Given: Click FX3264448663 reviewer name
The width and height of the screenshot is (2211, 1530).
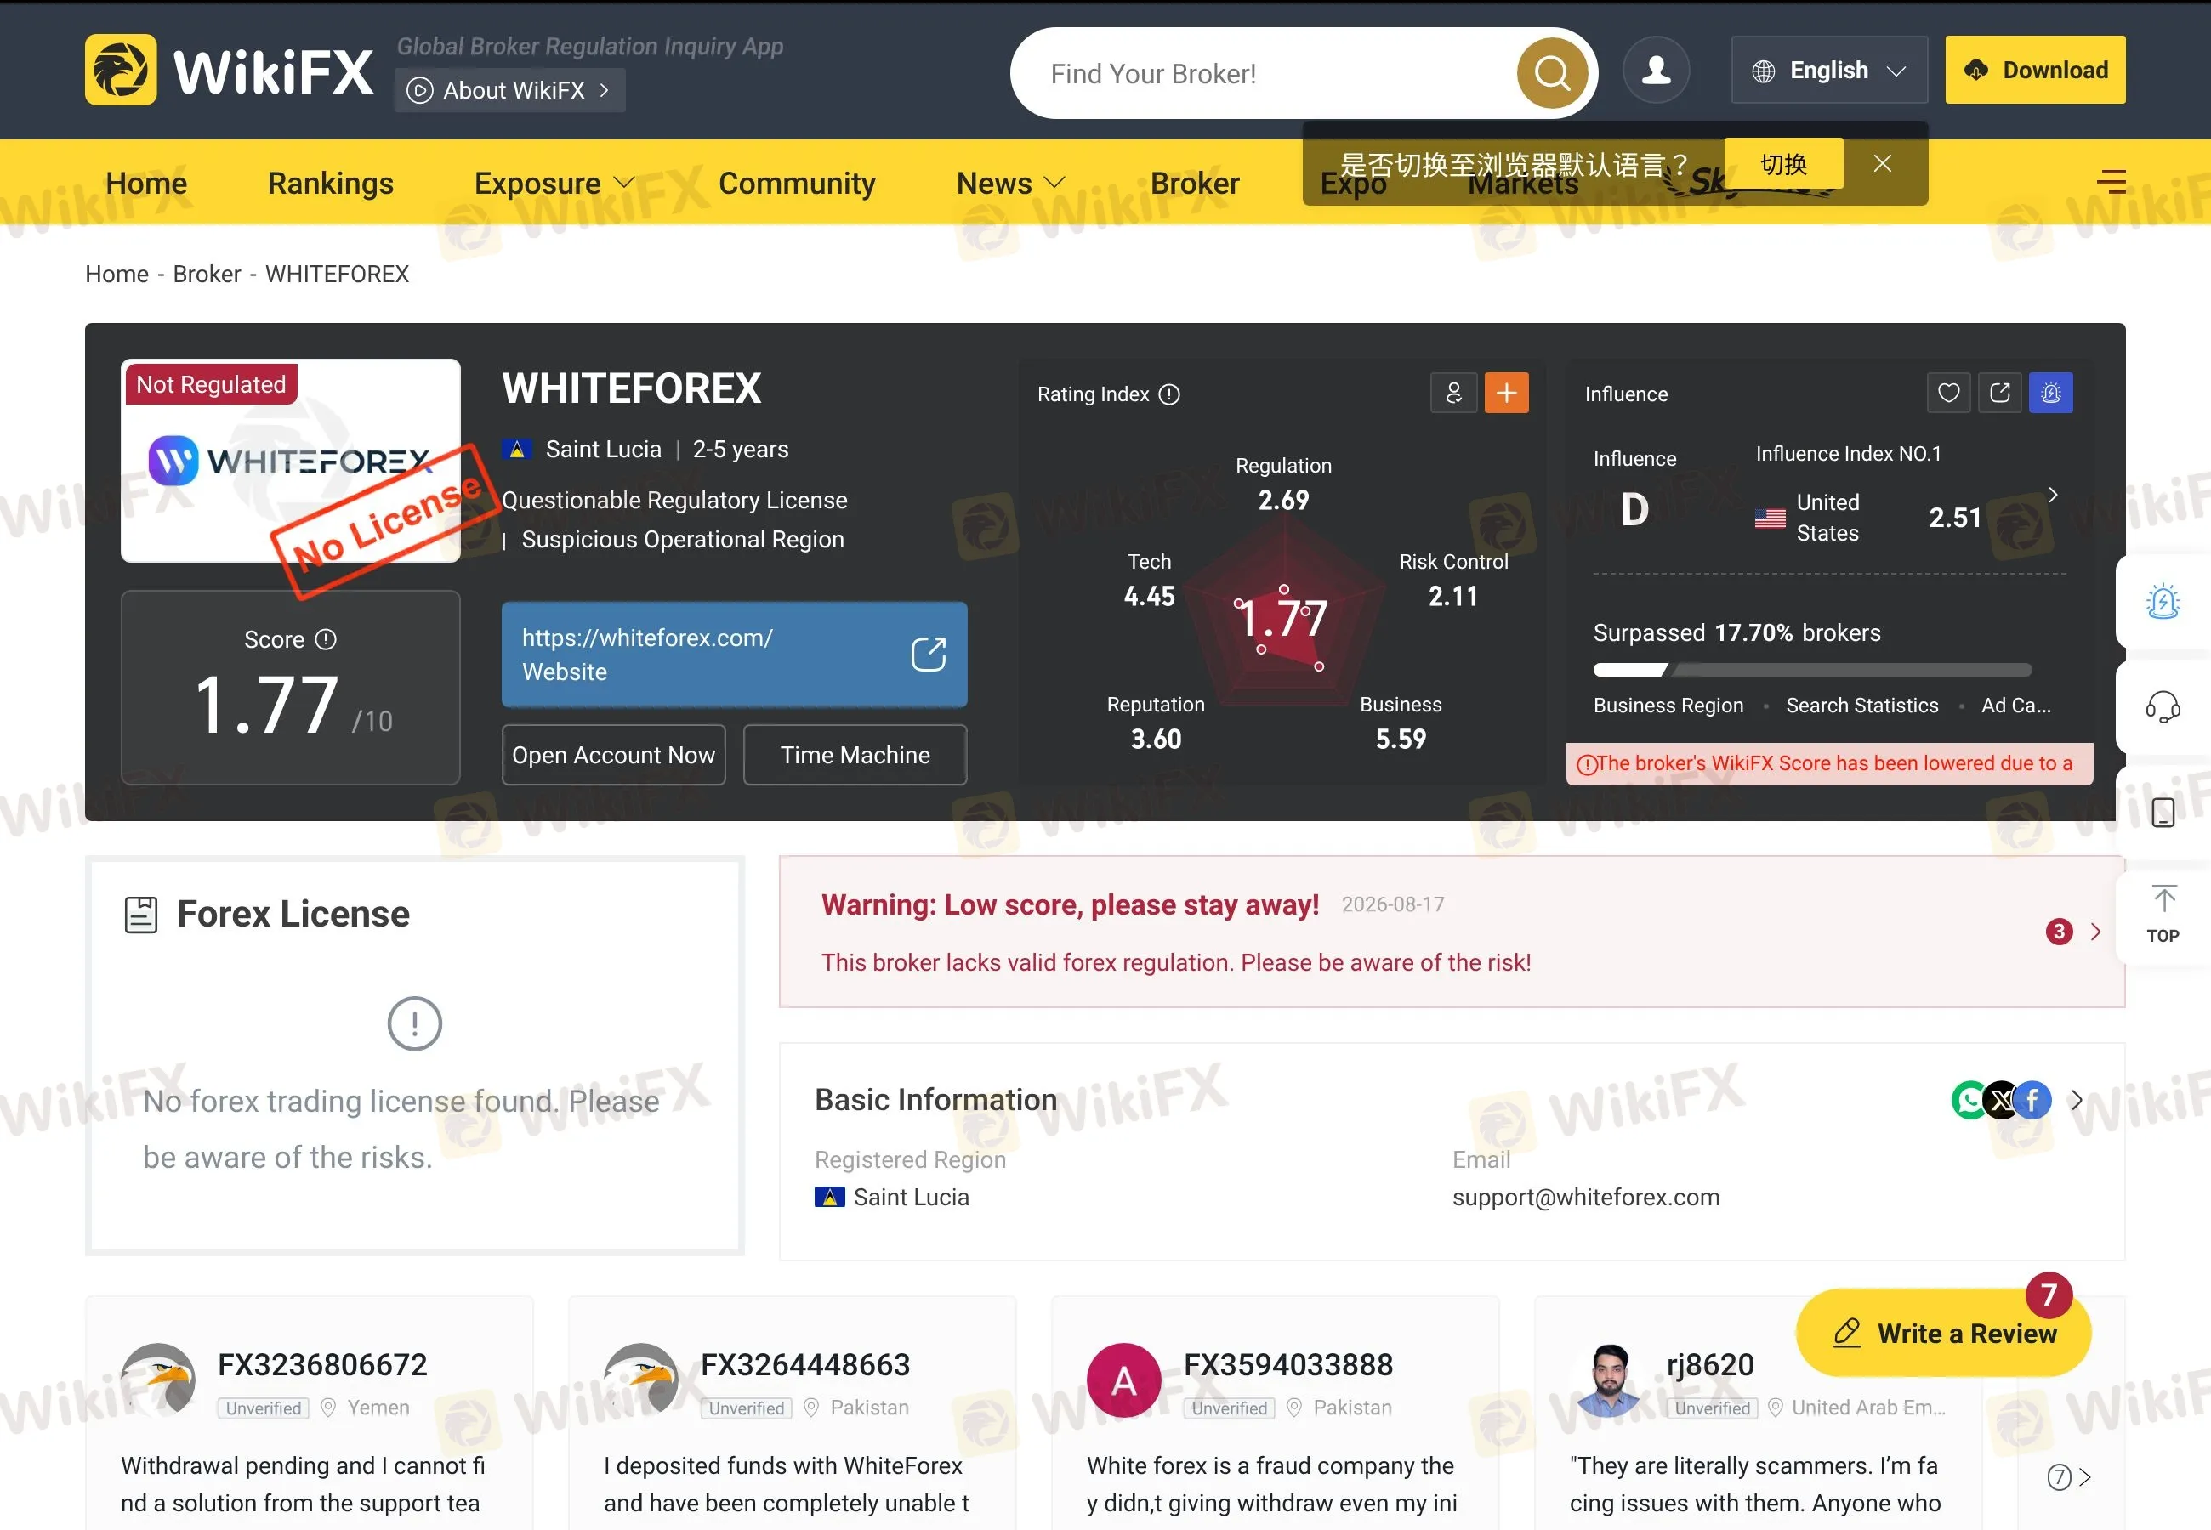Looking at the screenshot, I should tap(805, 1365).
